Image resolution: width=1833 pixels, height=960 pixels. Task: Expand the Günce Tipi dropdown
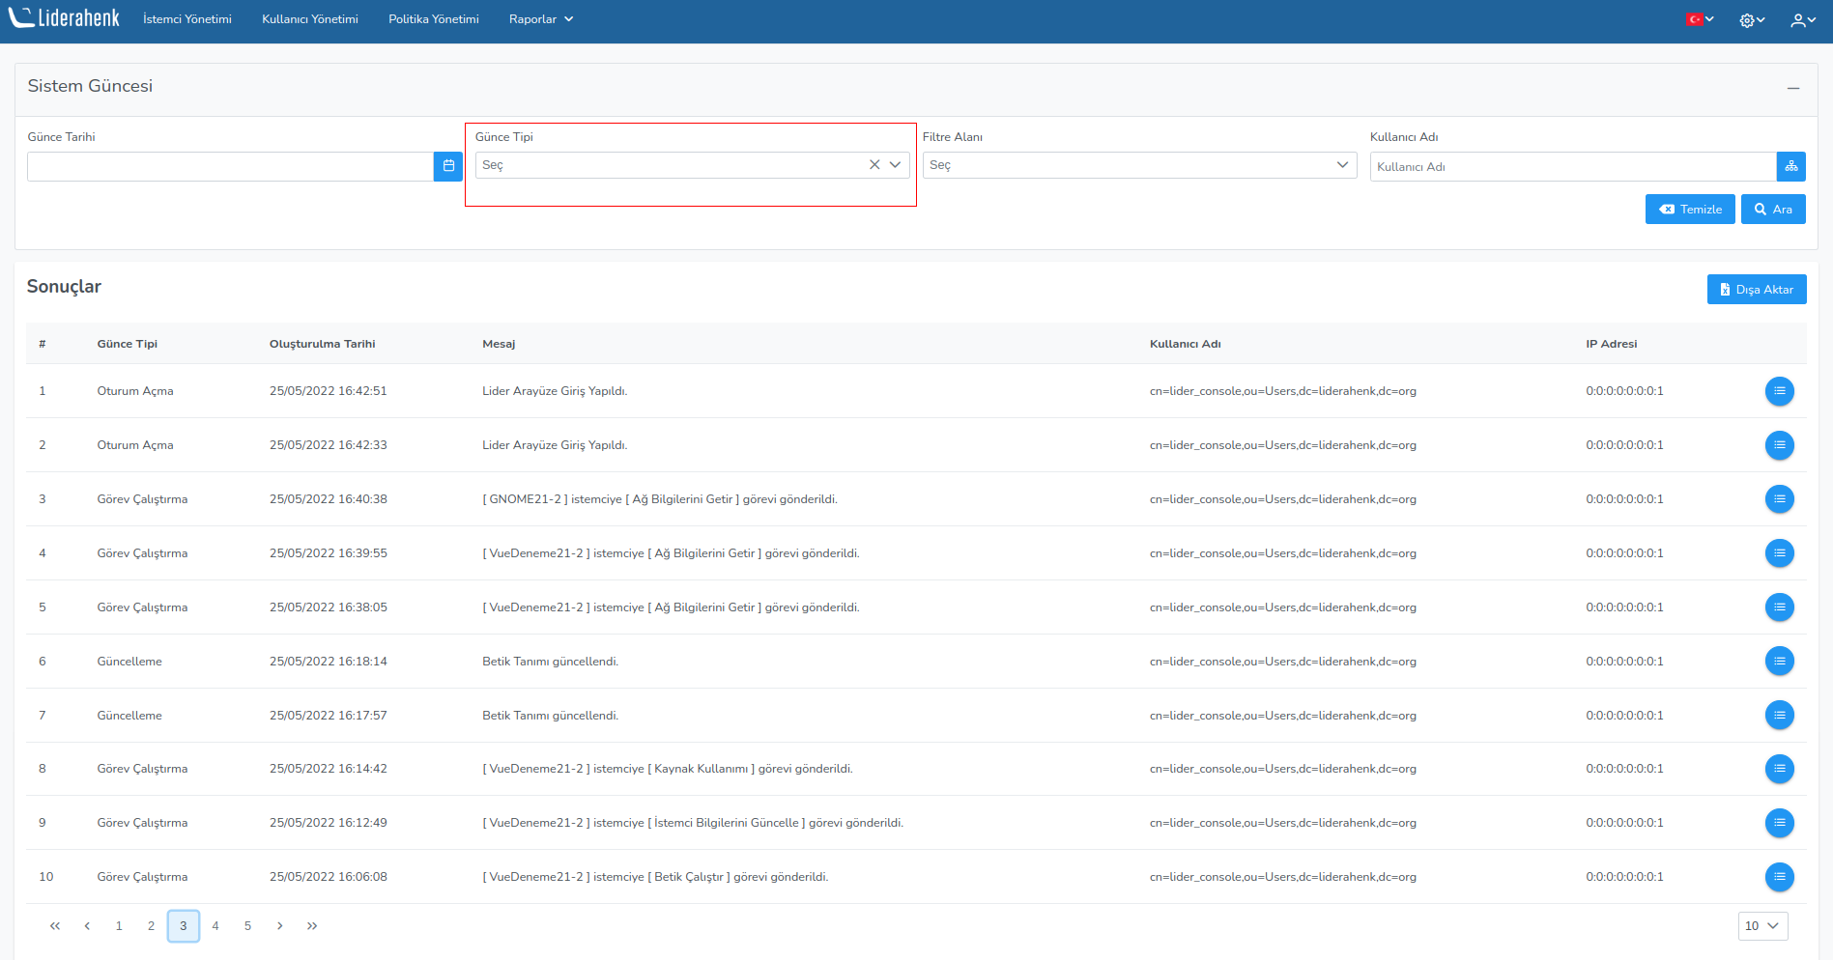pyautogui.click(x=895, y=165)
